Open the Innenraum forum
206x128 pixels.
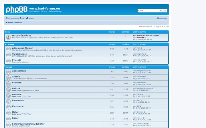(18, 100)
